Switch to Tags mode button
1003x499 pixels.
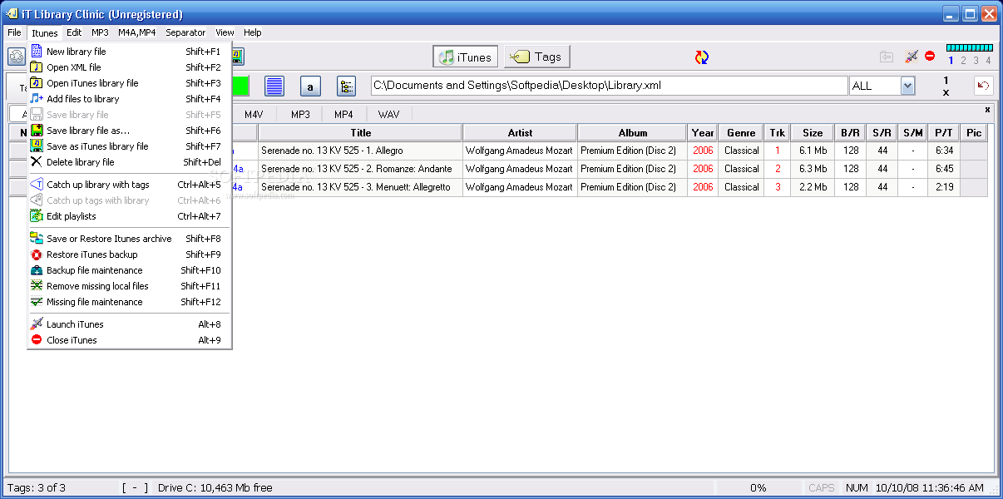point(536,57)
